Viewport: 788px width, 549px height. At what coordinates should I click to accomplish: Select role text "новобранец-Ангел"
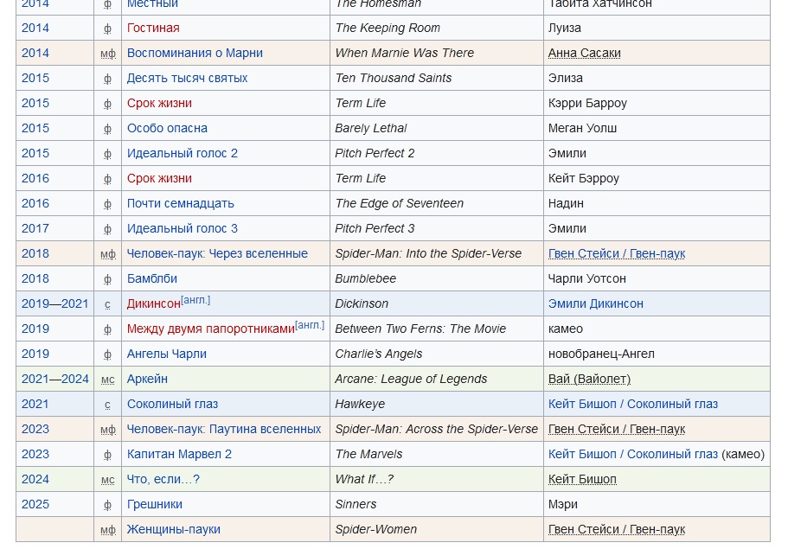tap(601, 354)
